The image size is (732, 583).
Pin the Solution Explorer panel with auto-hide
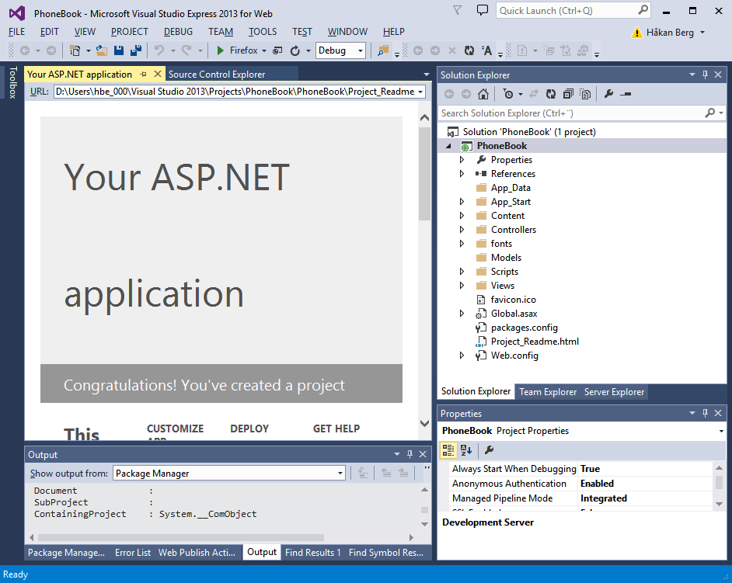(x=705, y=75)
